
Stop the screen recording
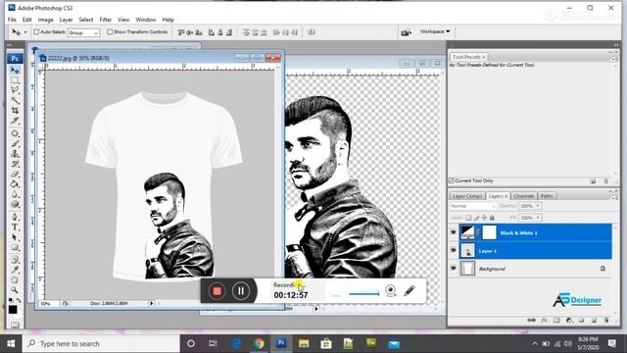click(217, 291)
